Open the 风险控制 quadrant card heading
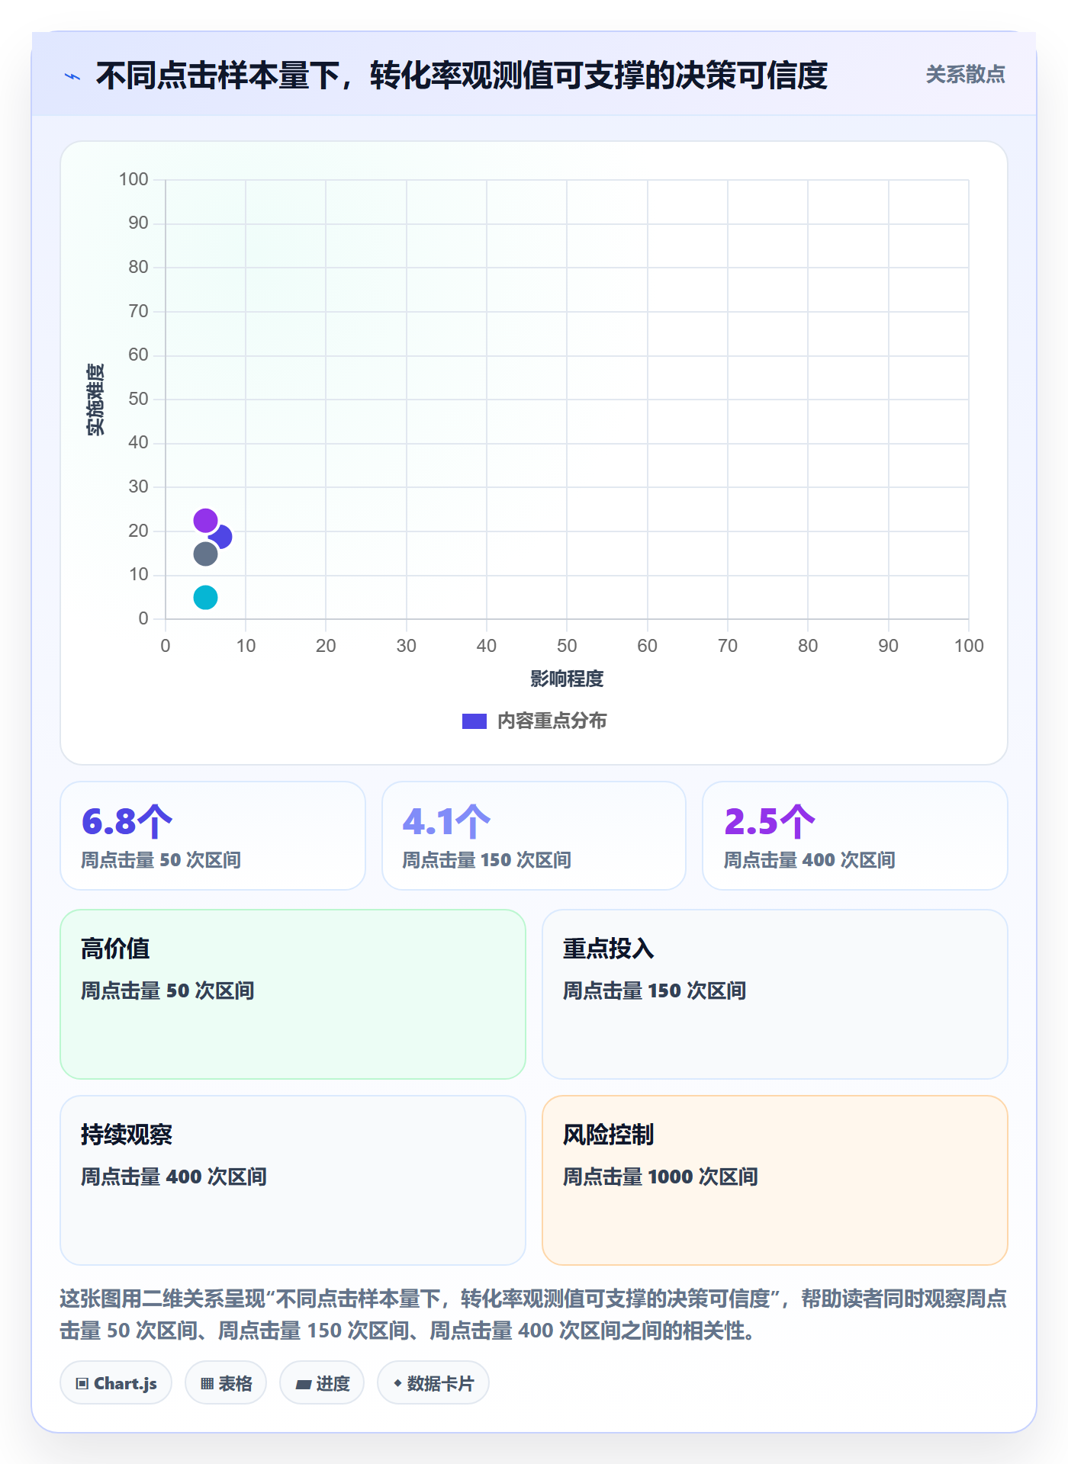 pos(609,1135)
